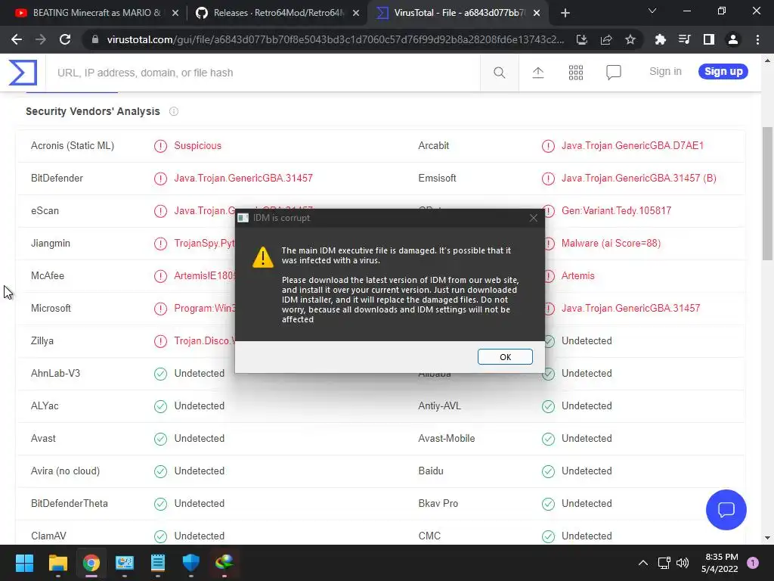
Task: Reload the VirusTotal page
Action: click(x=65, y=39)
